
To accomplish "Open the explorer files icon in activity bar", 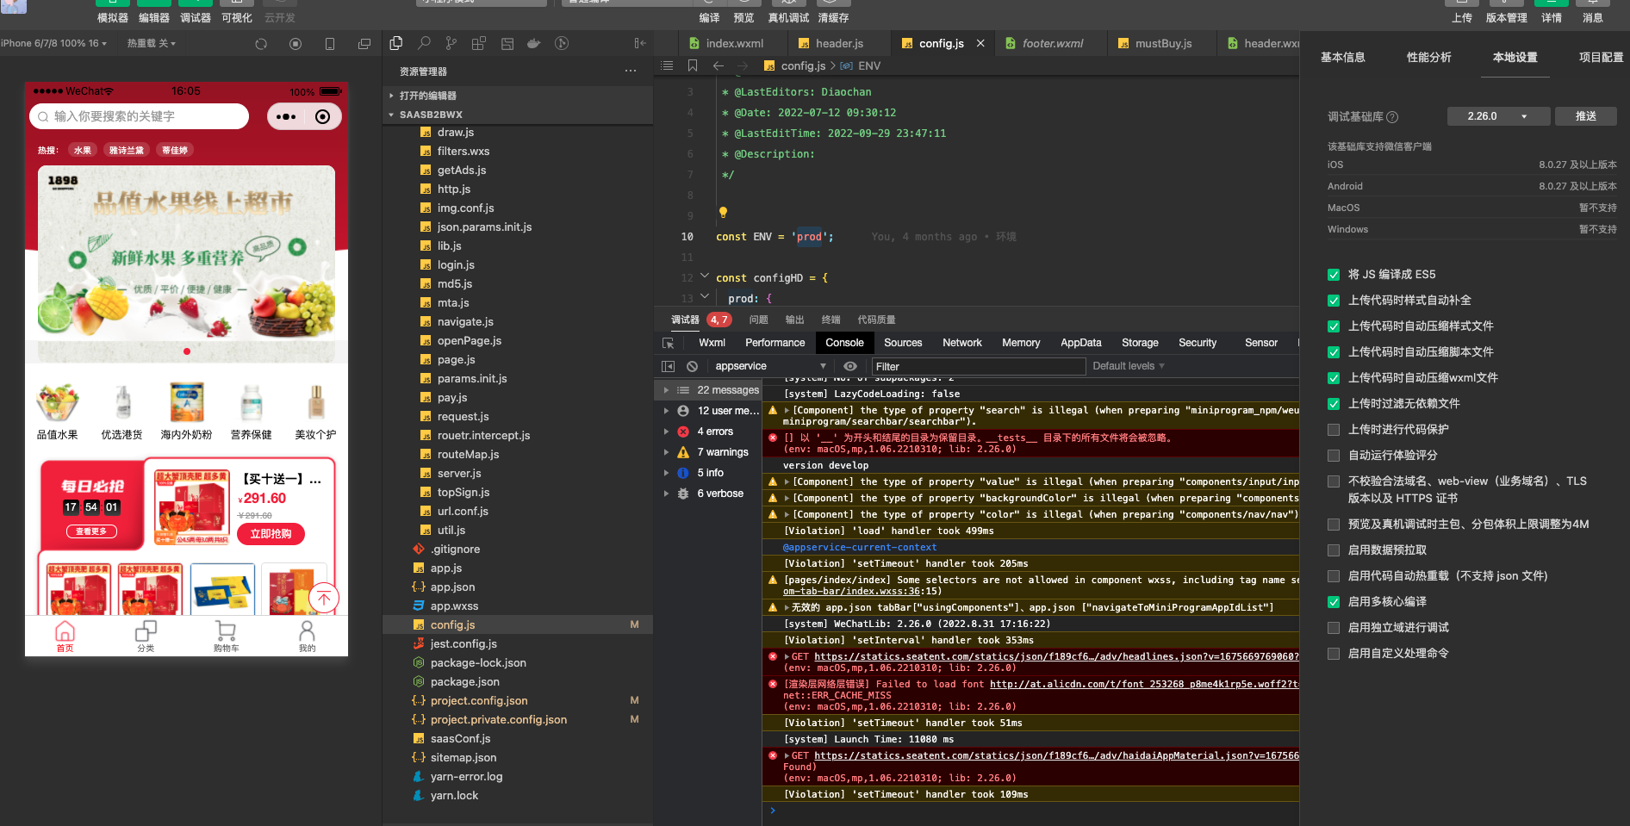I will pyautogui.click(x=396, y=43).
